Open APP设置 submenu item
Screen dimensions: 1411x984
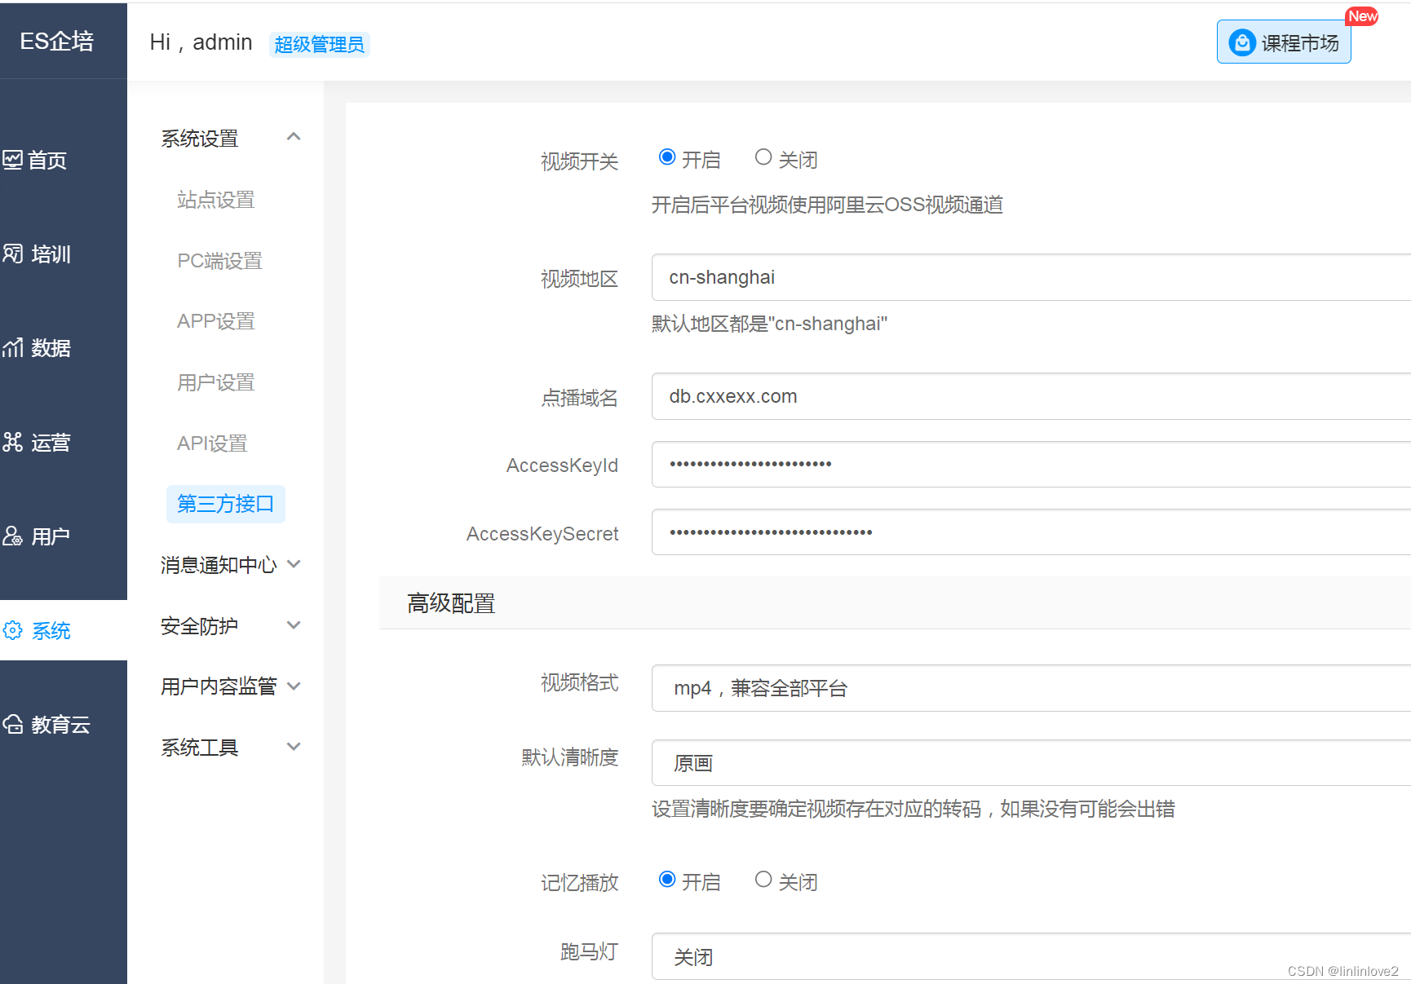point(216,321)
